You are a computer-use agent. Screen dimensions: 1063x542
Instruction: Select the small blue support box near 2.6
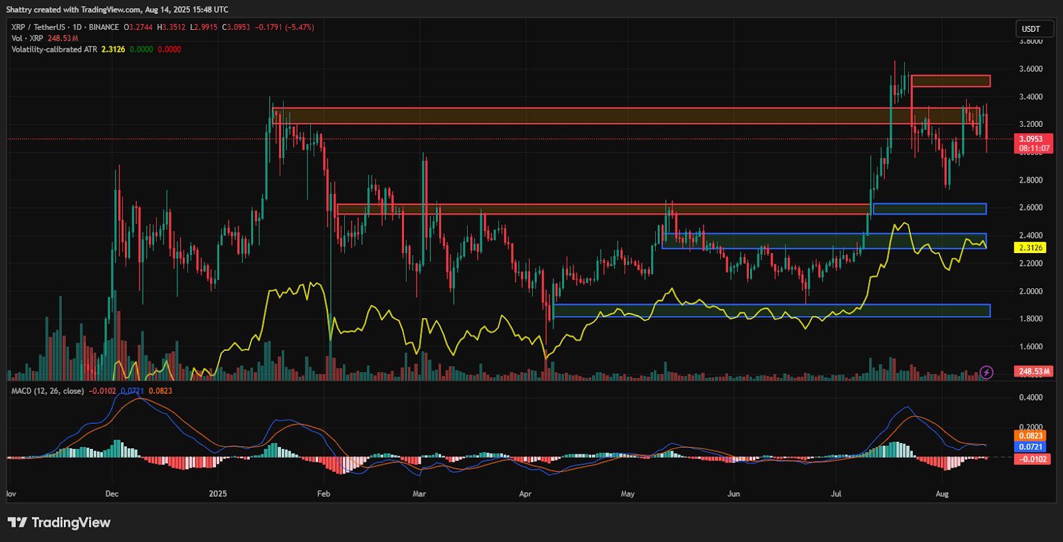pos(929,209)
